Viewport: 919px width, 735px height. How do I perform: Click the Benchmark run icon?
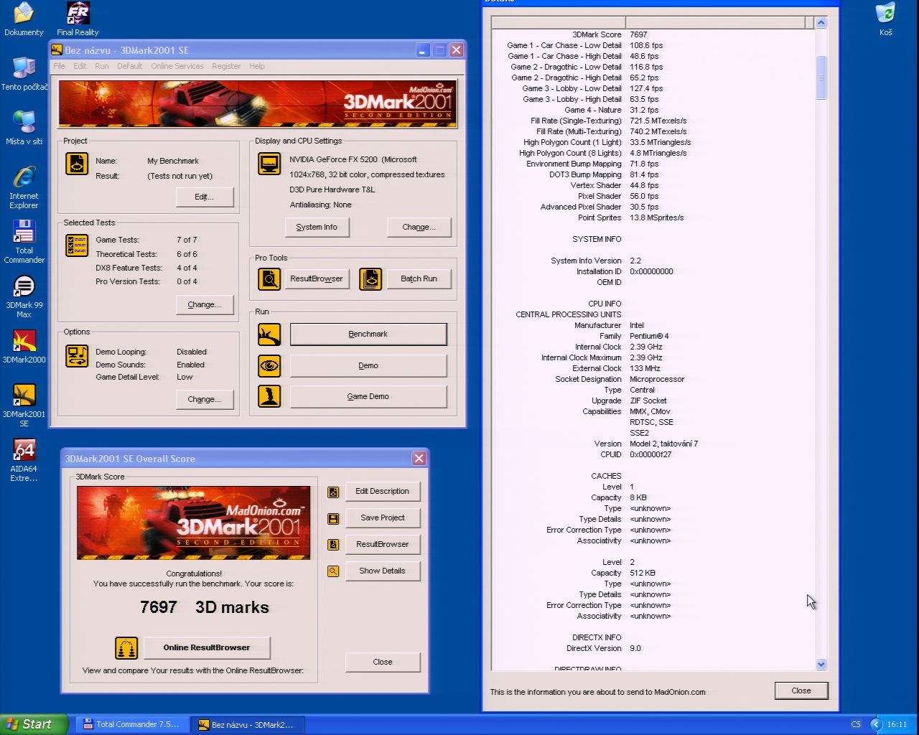click(269, 334)
